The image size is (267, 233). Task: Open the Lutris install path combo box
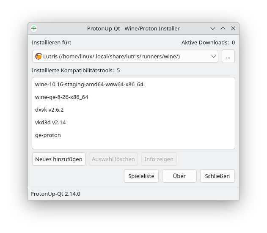coord(125,56)
